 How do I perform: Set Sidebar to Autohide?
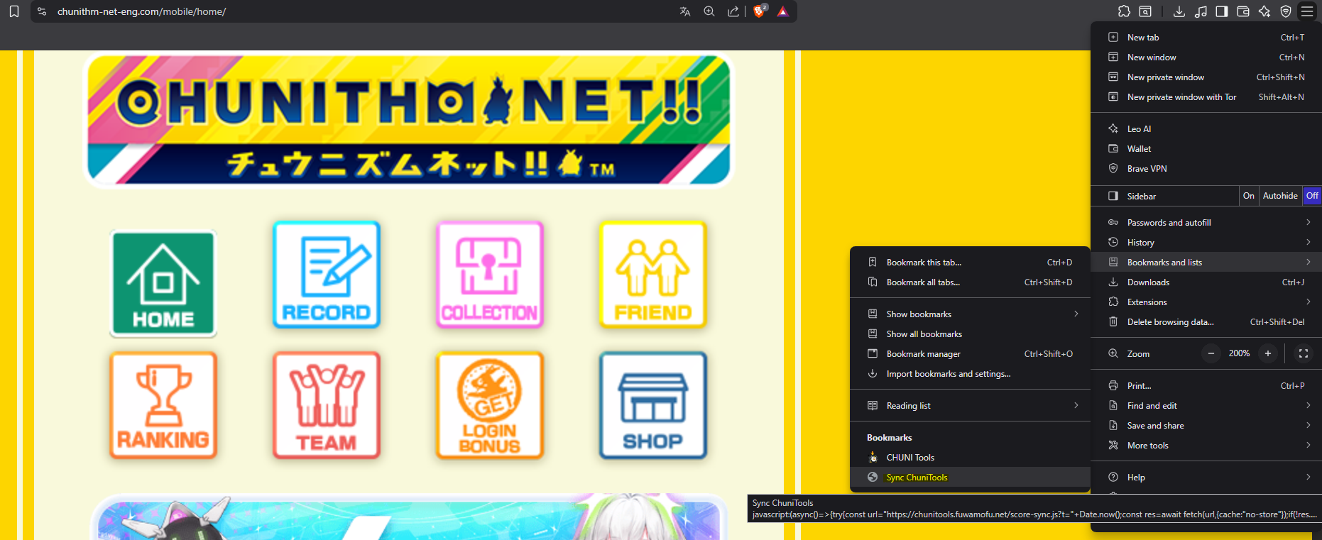[x=1280, y=196]
